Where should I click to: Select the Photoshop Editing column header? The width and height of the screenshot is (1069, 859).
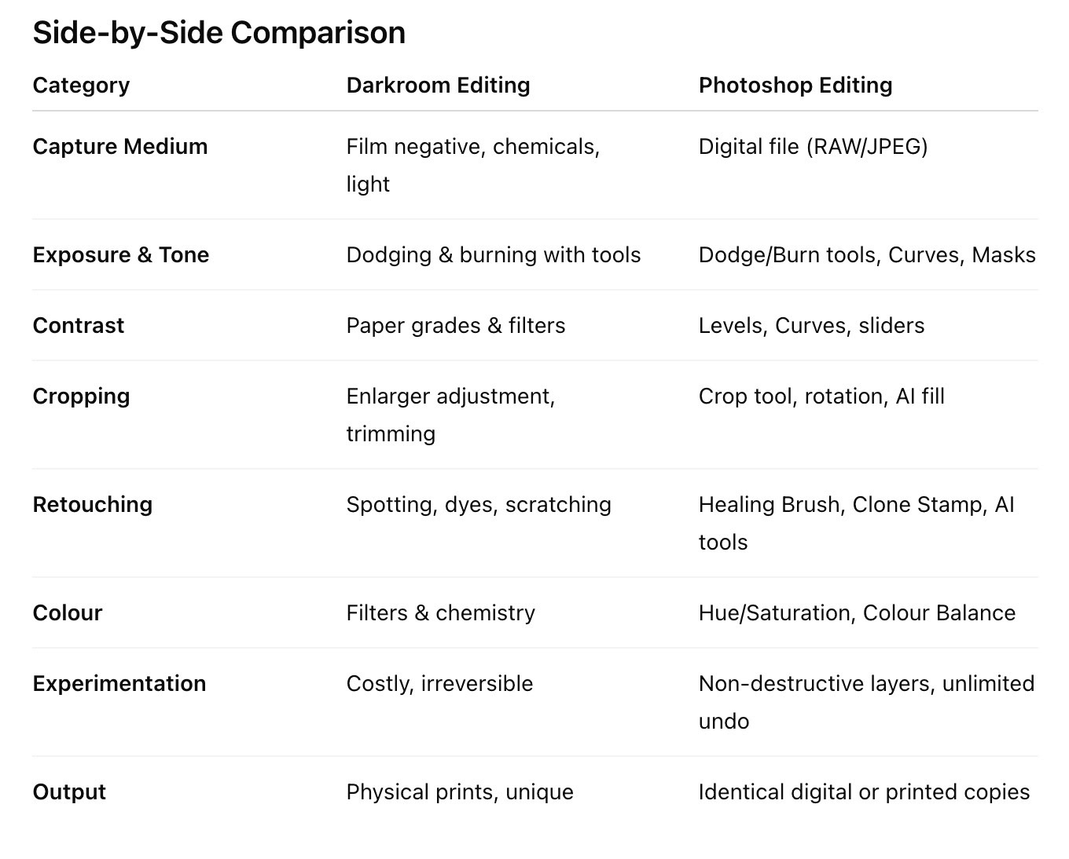(795, 85)
